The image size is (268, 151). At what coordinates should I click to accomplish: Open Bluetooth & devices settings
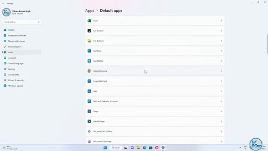click(x=22, y=35)
